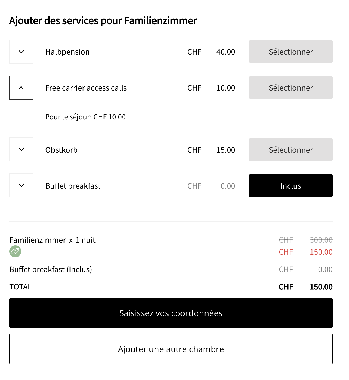Expand the Halbpension service details
The width and height of the screenshot is (349, 380).
point(21,52)
